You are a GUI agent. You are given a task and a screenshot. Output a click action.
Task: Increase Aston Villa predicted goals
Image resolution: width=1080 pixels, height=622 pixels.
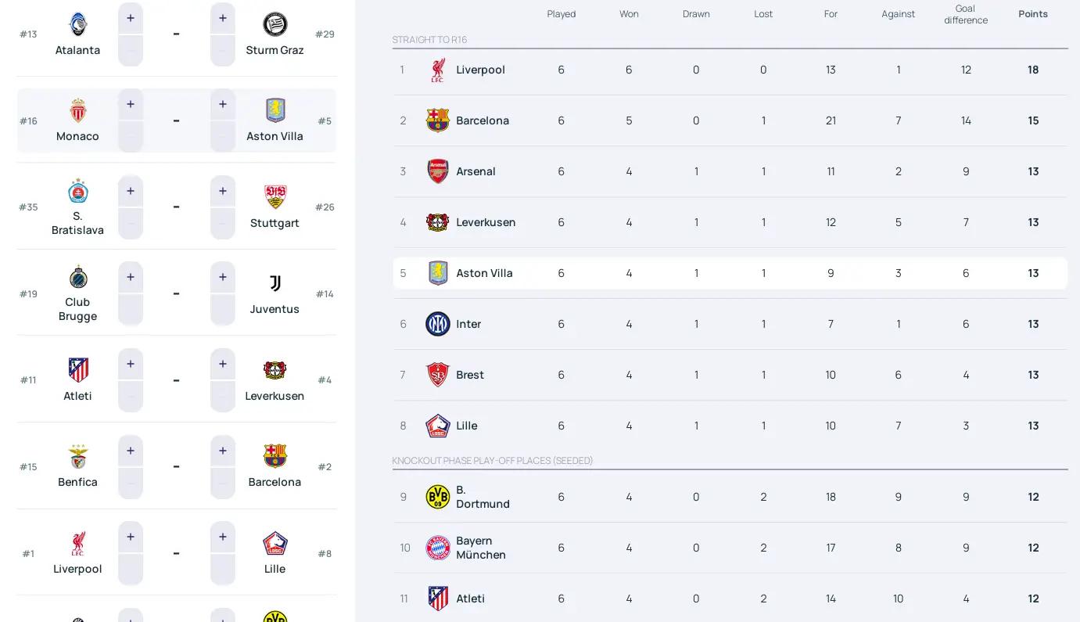[223, 104]
